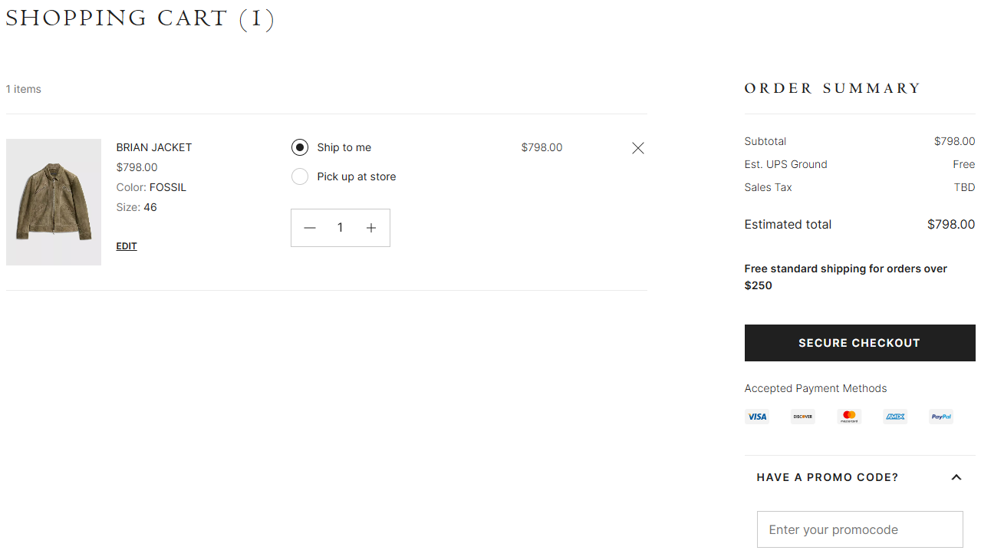The width and height of the screenshot is (981, 557).
Task: Click the PayPal payment method icon
Action: [x=940, y=416]
